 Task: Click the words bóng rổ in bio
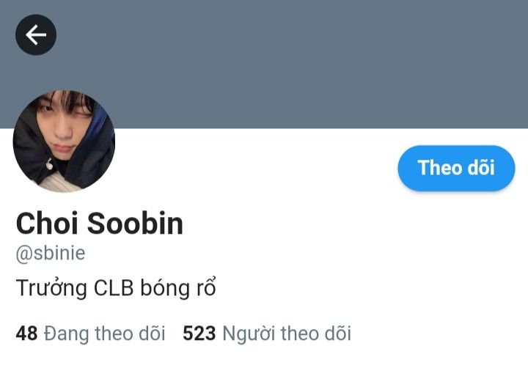click(x=177, y=288)
